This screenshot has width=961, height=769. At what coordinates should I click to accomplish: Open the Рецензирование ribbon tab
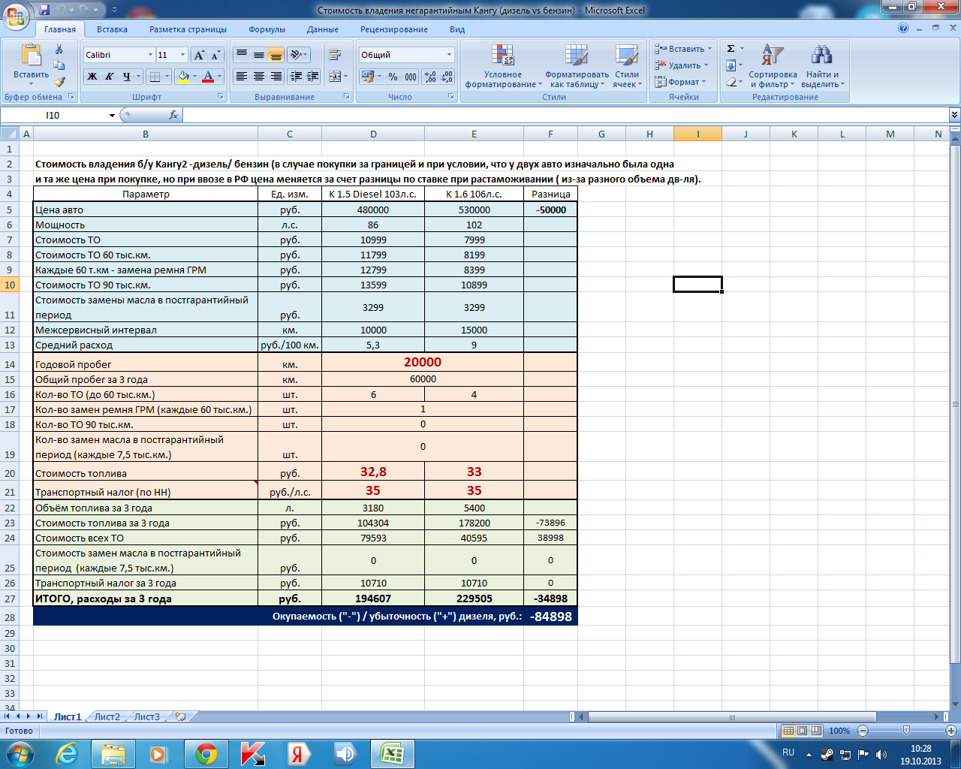point(394,29)
